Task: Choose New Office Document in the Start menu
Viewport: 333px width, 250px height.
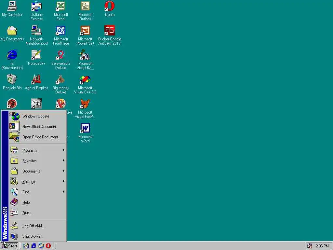Action: coord(37,127)
